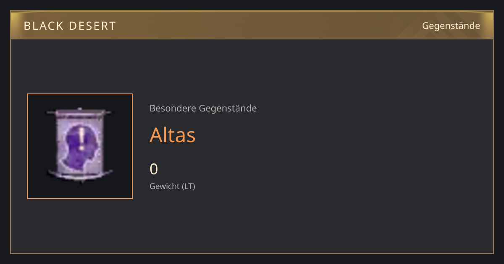
Task: Open the BLACK DESERT title
Action: pyautogui.click(x=70, y=26)
